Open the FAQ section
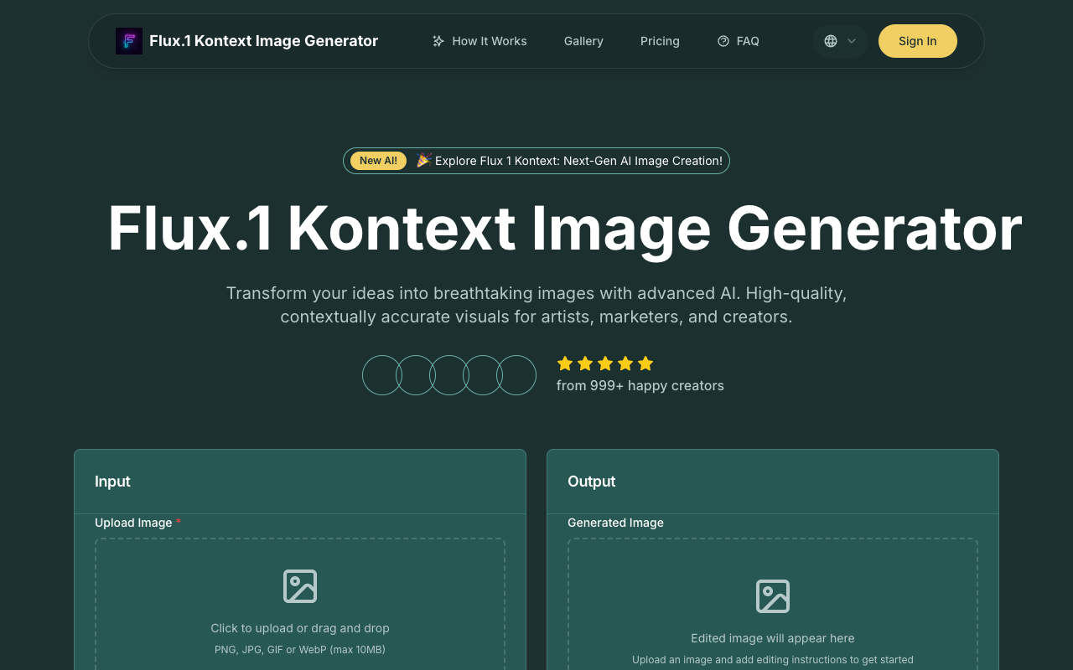Screen dimensions: 1073x670 (739, 41)
